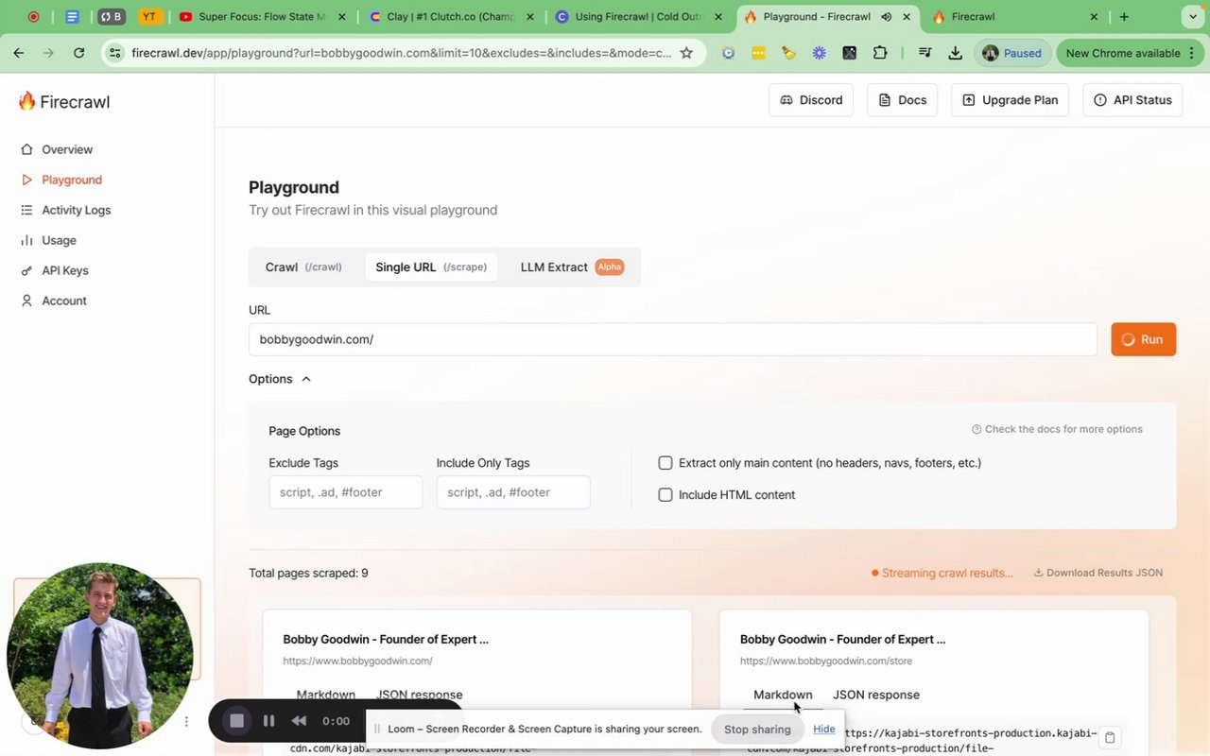The image size is (1210, 756).
Task: Click the Overview home icon
Action: [x=26, y=149]
